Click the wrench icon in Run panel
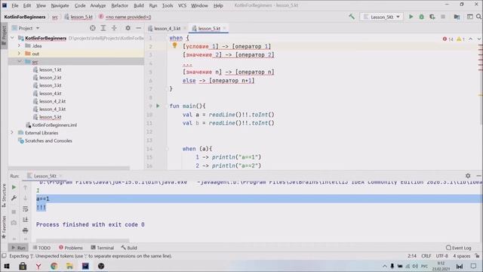 (14, 198)
